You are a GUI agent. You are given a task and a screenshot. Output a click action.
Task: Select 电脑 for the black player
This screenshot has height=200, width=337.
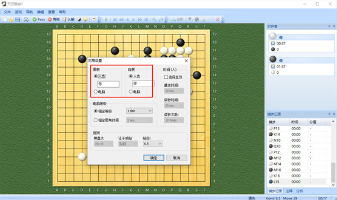pos(96,92)
